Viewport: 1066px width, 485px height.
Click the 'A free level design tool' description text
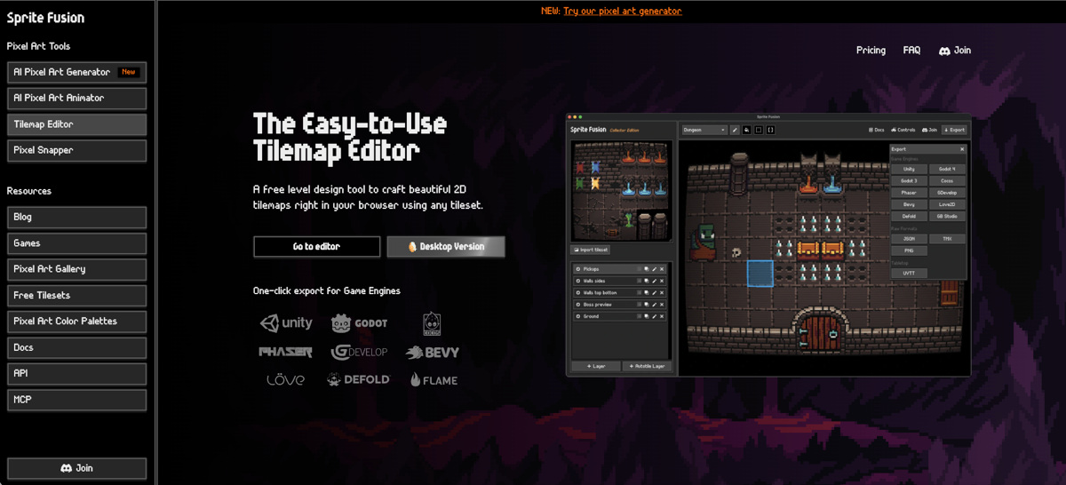[368, 197]
